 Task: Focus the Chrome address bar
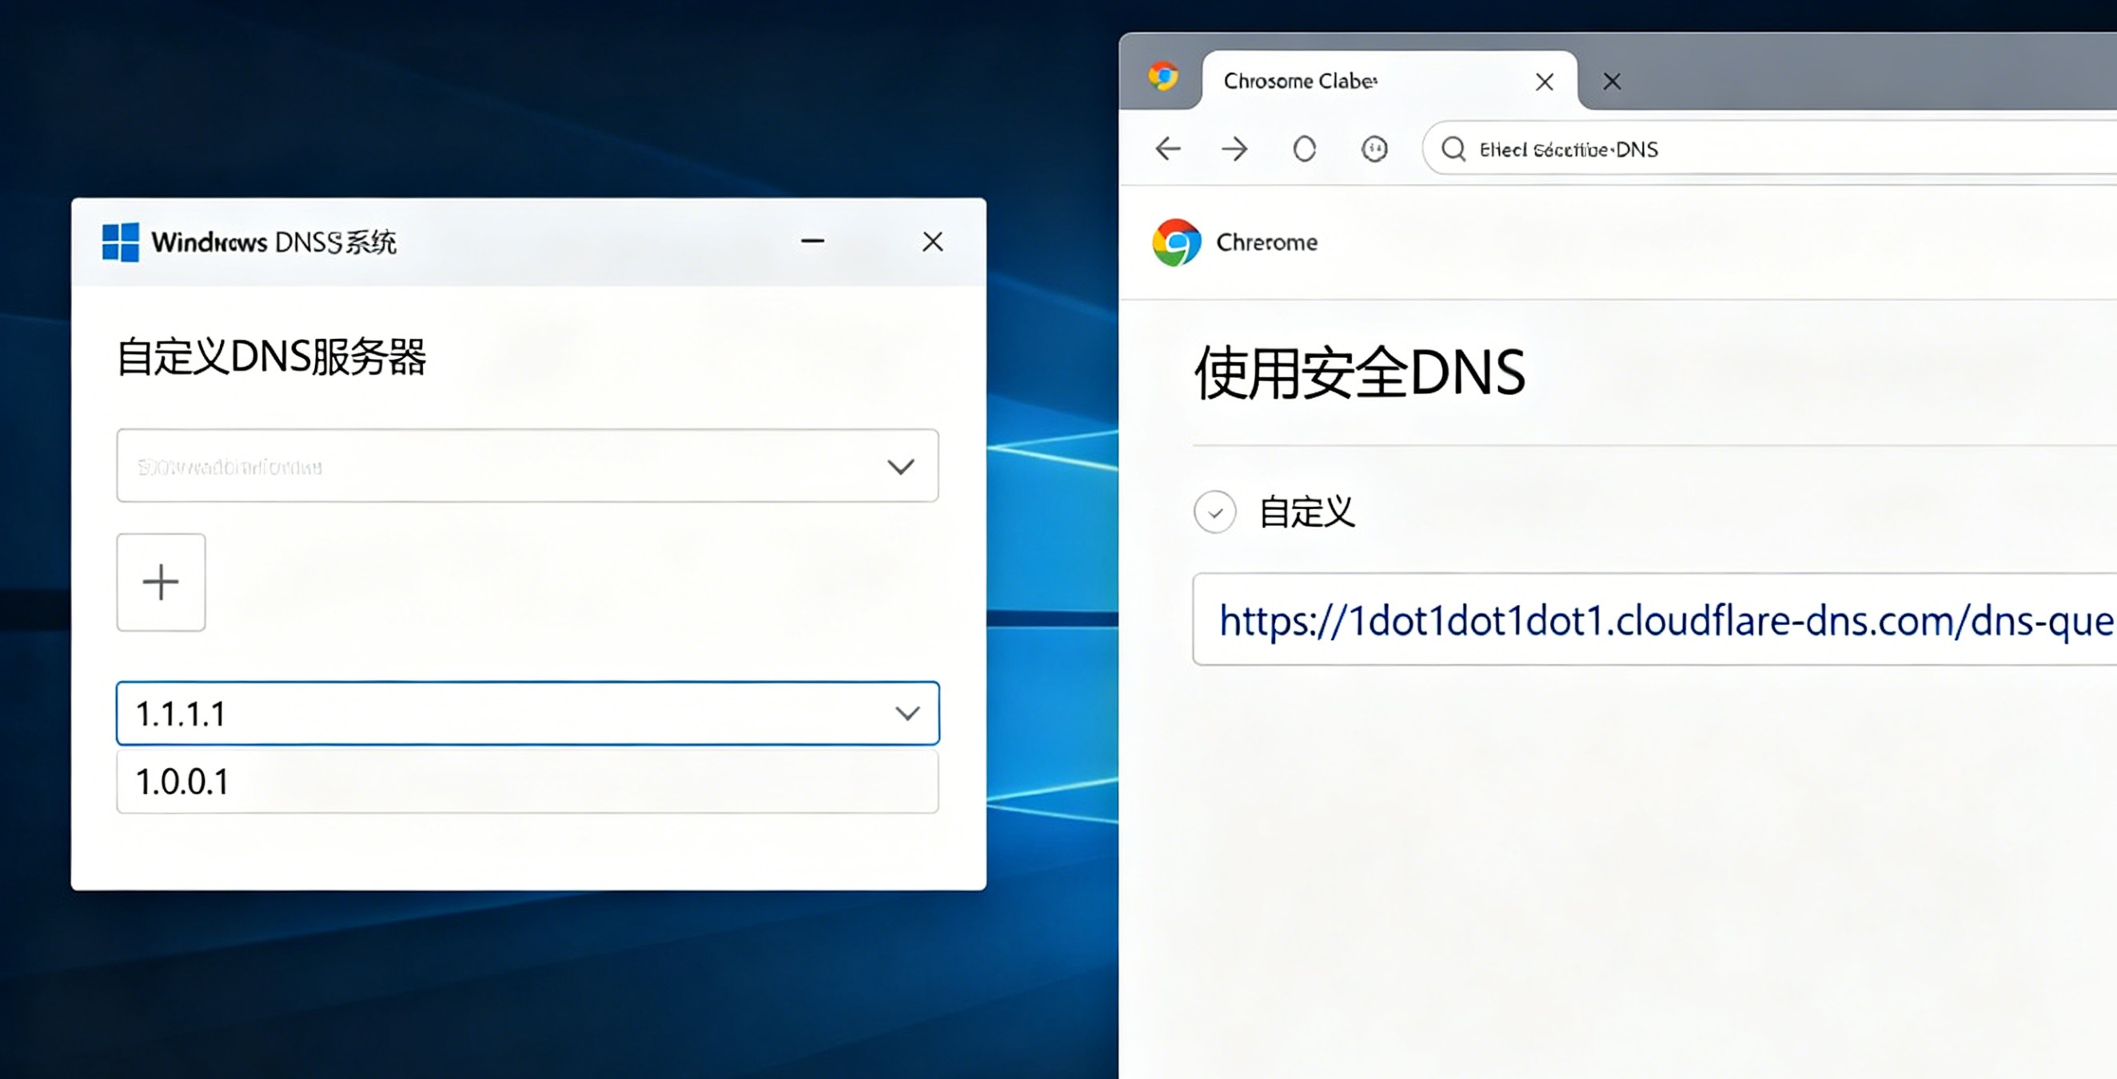click(1771, 149)
